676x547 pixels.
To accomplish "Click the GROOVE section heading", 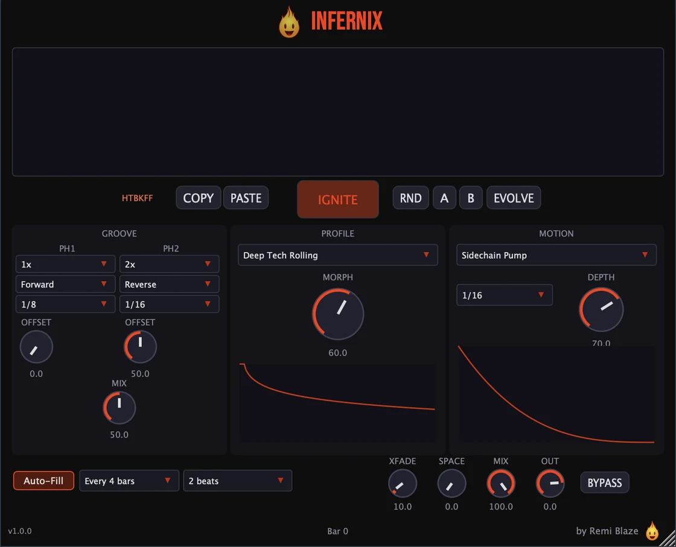I will point(119,233).
